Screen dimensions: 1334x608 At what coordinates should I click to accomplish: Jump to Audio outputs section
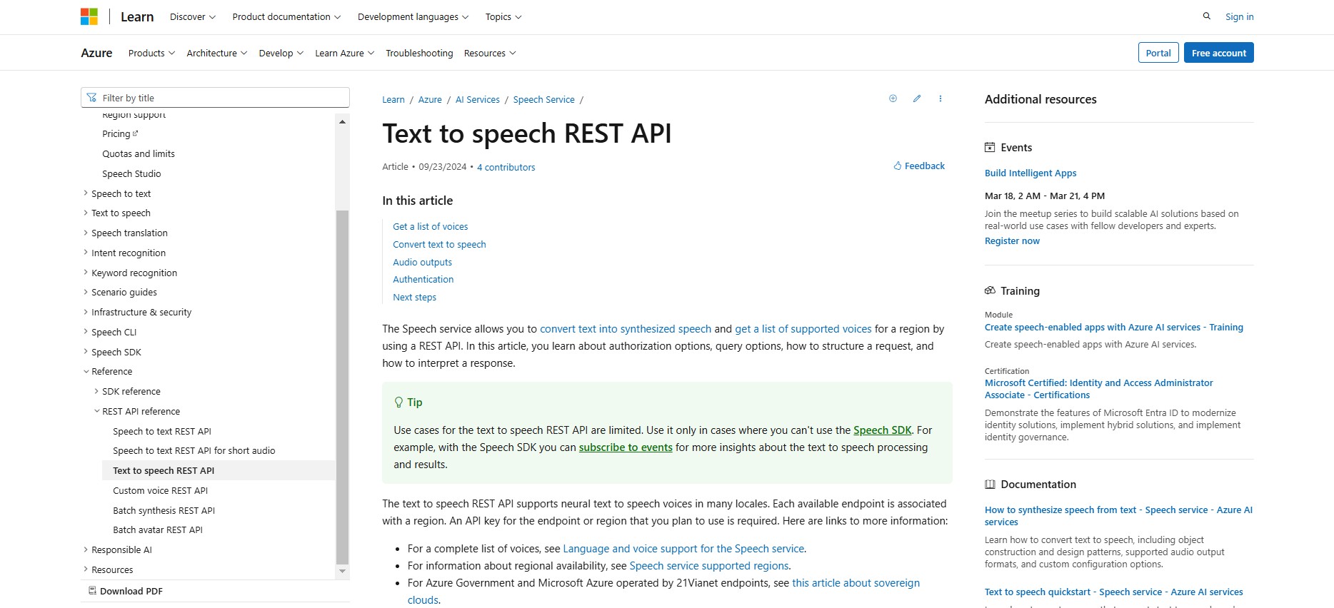pos(422,262)
